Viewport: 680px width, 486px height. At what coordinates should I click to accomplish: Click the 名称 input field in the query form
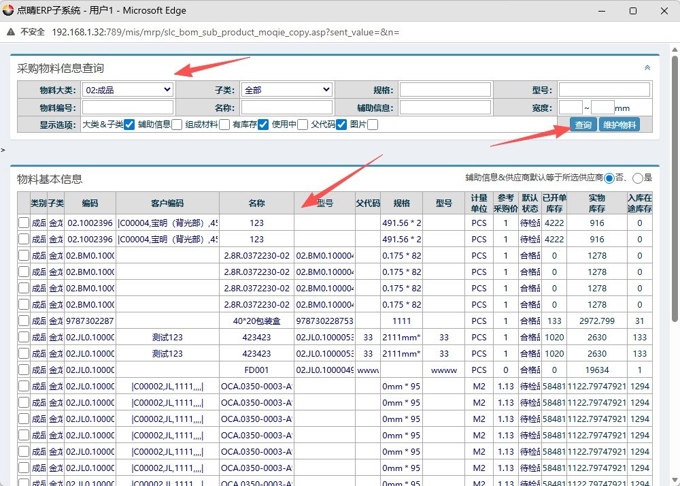pyautogui.click(x=287, y=107)
